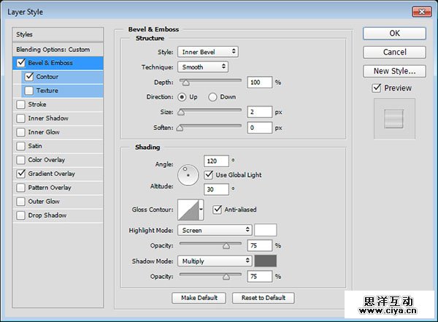Click the Size pixel input field
Screen dimensions: 438x322
pos(259,112)
